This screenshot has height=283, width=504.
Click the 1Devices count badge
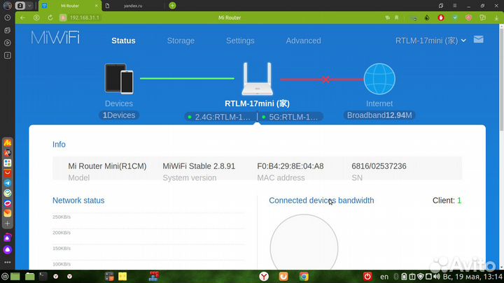tap(119, 115)
